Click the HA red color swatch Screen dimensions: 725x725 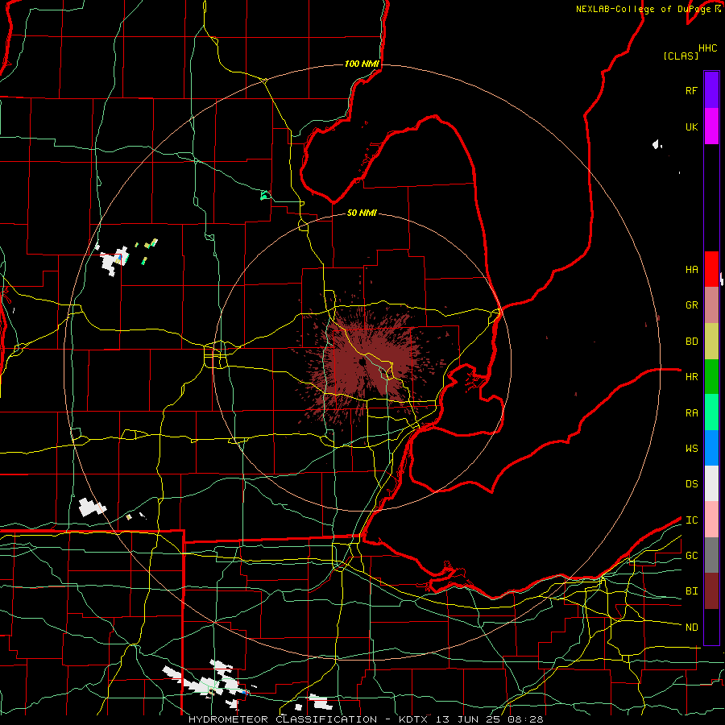click(x=711, y=269)
